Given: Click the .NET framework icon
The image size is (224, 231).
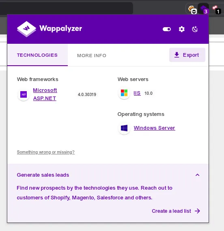Looking at the screenshot, I should coord(24,94).
